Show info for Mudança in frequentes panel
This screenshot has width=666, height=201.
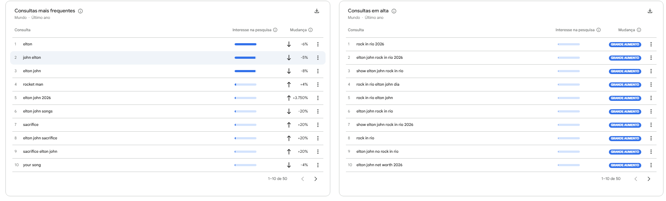(x=311, y=30)
